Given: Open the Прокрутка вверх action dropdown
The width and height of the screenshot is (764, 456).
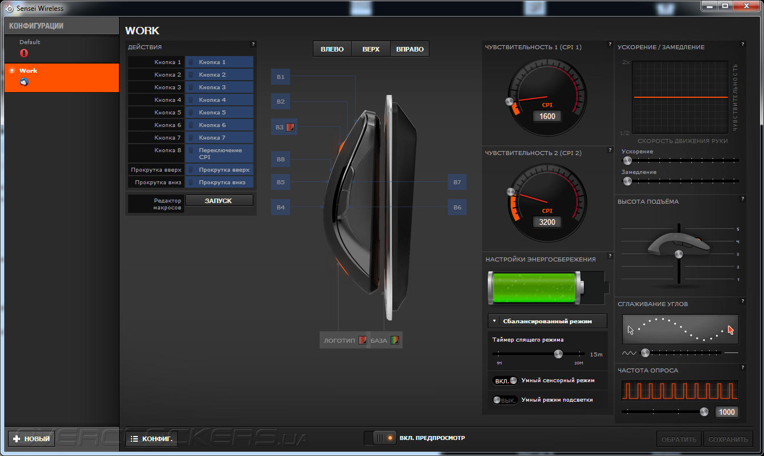Looking at the screenshot, I should click(220, 170).
